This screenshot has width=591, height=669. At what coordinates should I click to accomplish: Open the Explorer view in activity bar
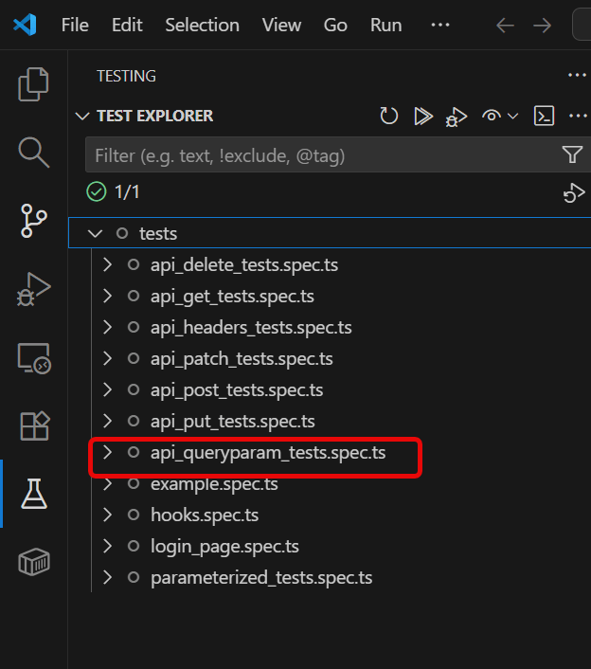click(33, 84)
